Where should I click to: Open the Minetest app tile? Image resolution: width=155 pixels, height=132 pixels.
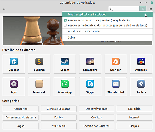pyautogui.click(x=39, y=87)
